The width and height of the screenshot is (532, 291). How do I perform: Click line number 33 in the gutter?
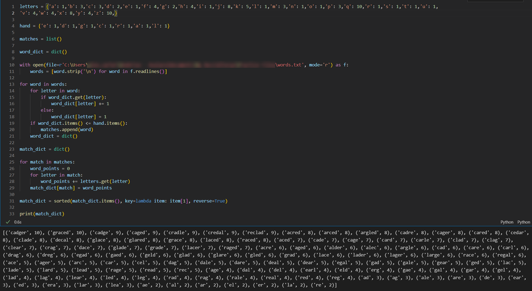coord(12,214)
